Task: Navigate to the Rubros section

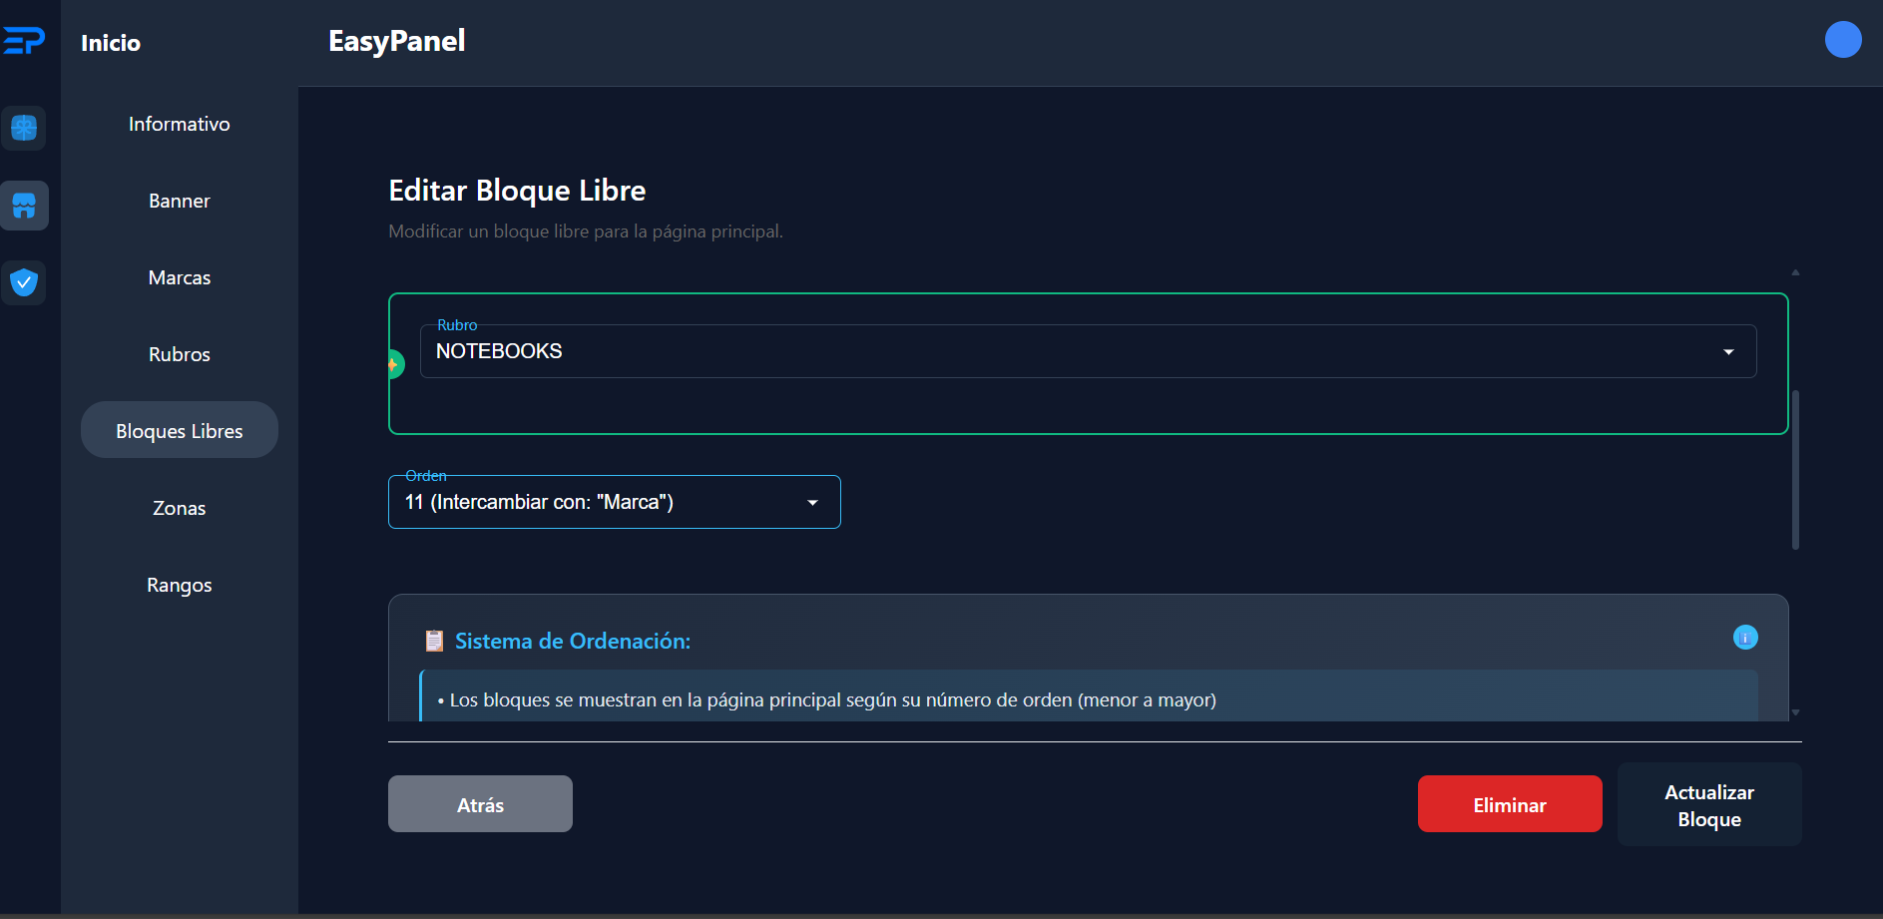Action: 180,354
